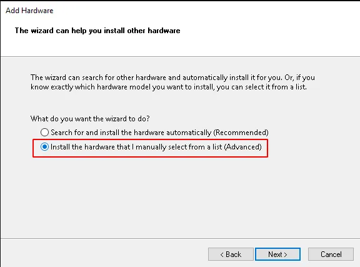Click the 'What do you want the wizard to do?' prompt
This screenshot has height=267, width=360.
[x=90, y=119]
